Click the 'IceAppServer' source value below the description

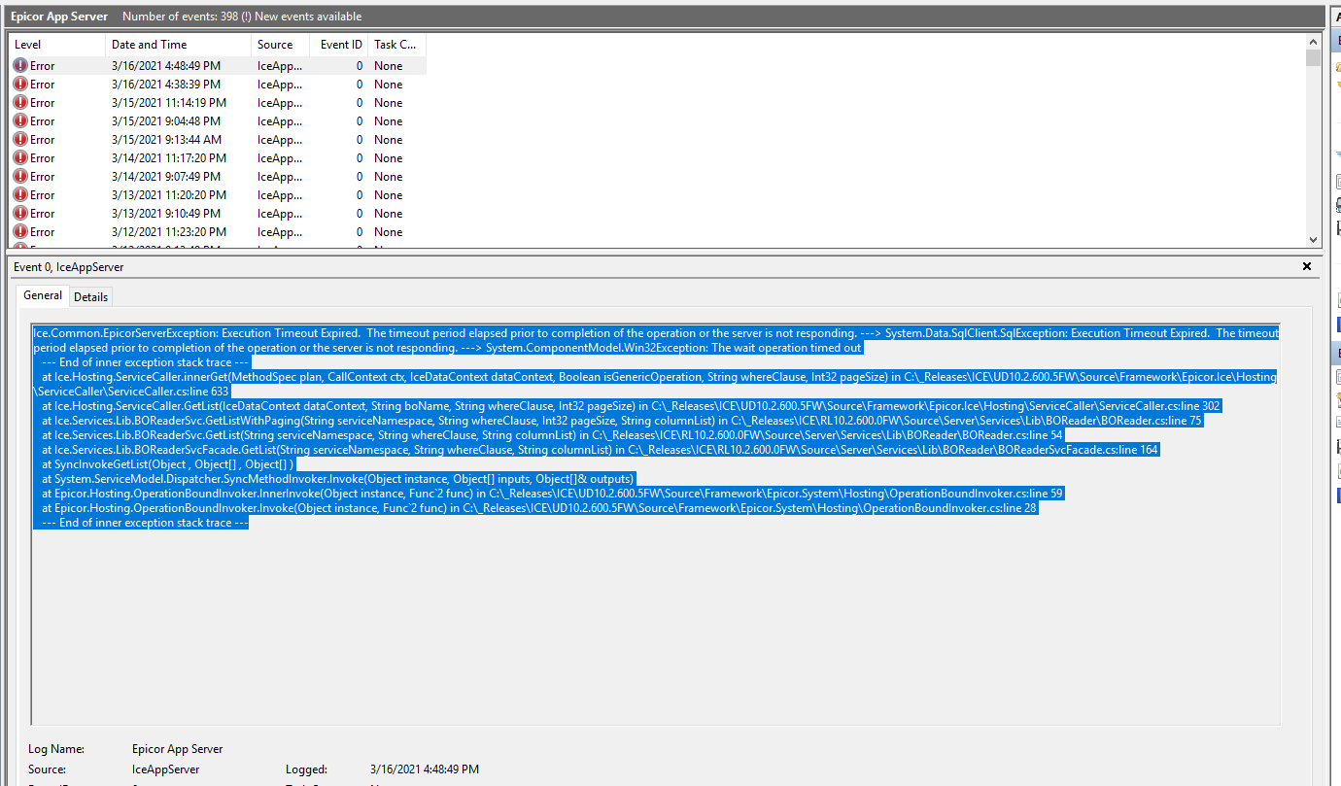166,769
